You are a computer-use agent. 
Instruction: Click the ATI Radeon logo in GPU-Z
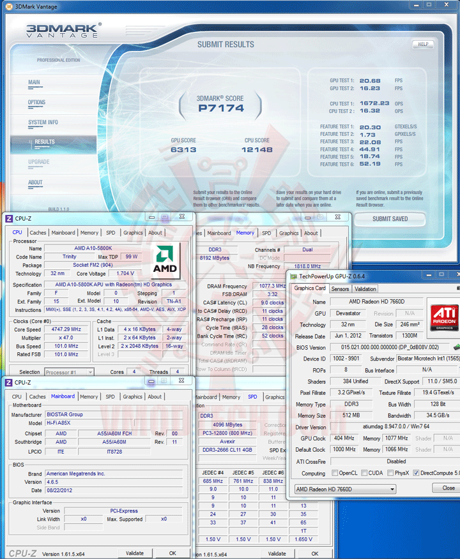pos(444,317)
